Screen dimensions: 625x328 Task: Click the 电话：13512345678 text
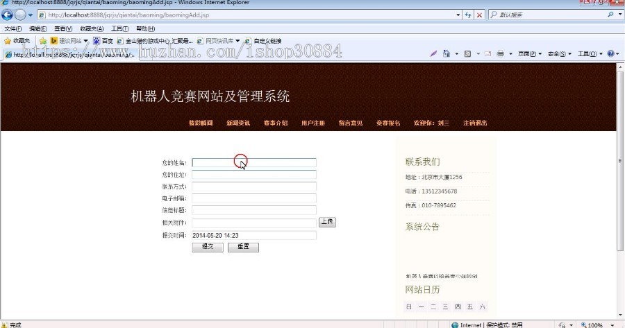(x=431, y=191)
